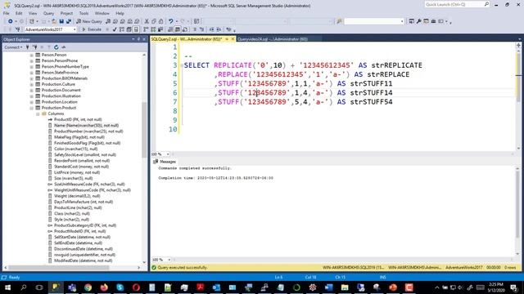Click the Object Explorer horizontal scrollbar
This screenshot has height=294, width=524.
pos(58,267)
